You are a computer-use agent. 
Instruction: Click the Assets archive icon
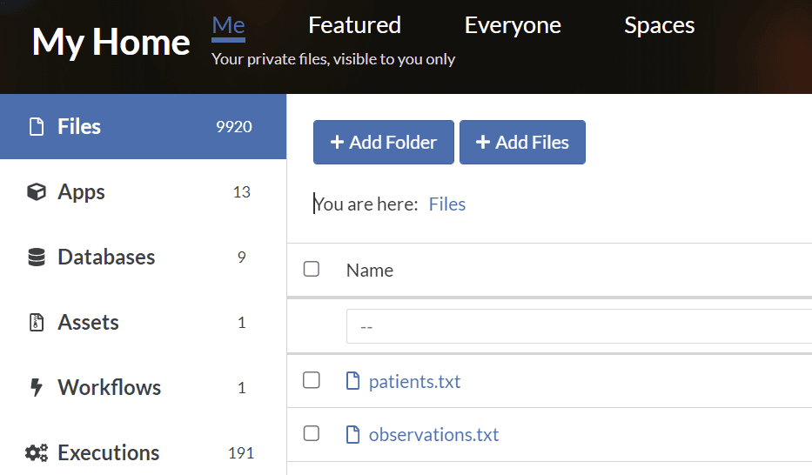(x=37, y=323)
